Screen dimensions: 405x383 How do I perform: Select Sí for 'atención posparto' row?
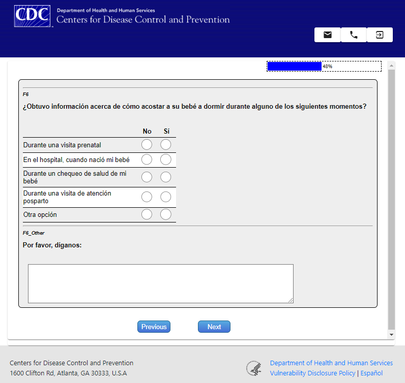[166, 197]
